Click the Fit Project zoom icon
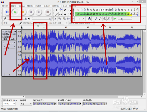The width and height of the screenshot is (147, 112). (x=109, y=18)
